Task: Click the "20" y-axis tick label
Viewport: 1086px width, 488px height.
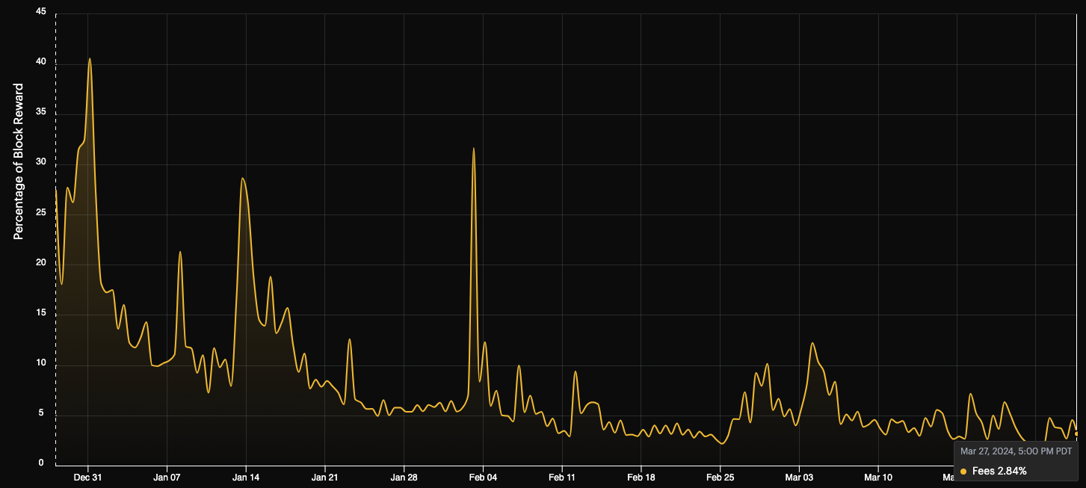Action: pyautogui.click(x=40, y=263)
